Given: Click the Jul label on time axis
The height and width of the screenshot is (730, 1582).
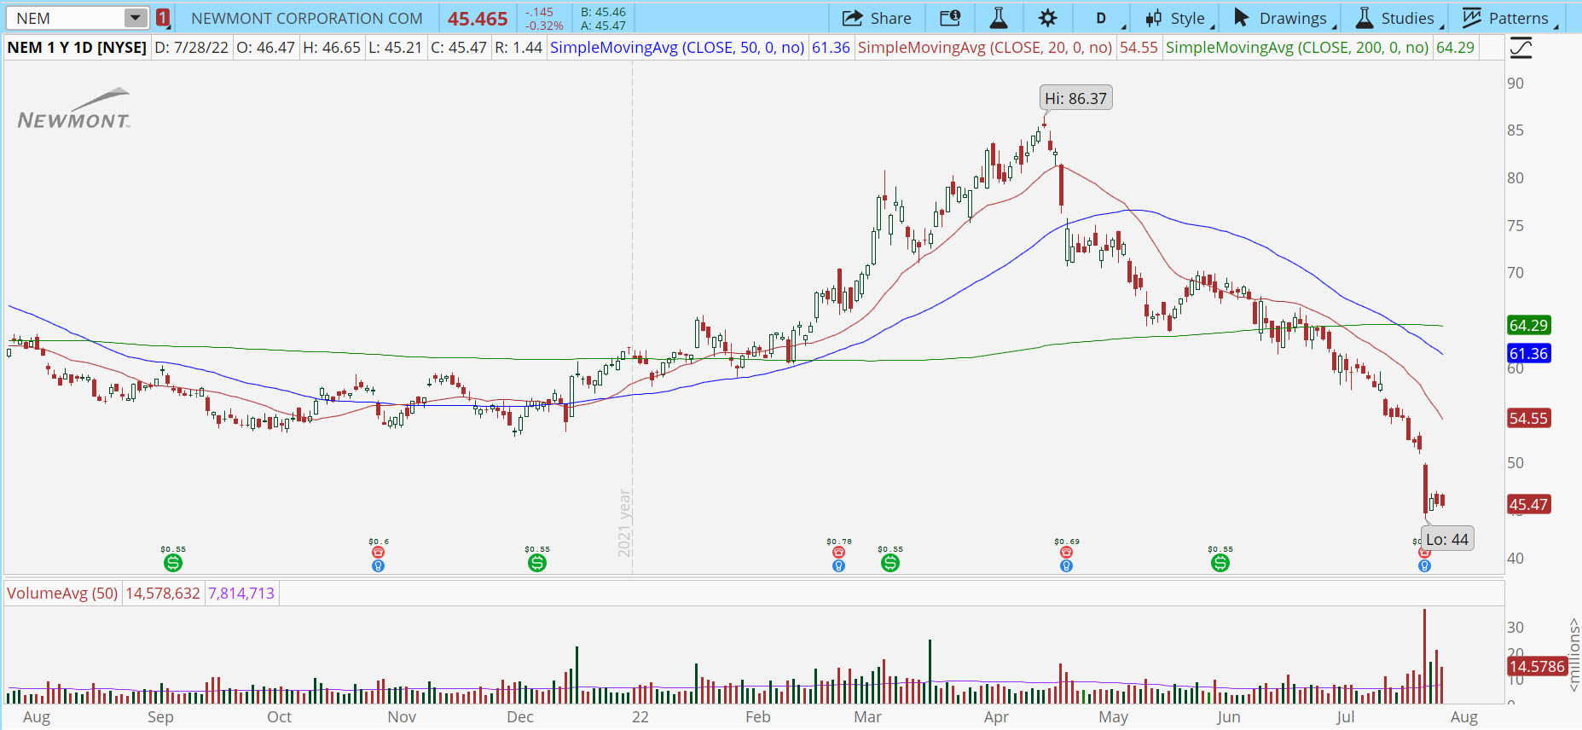Looking at the screenshot, I should coord(1346,717).
